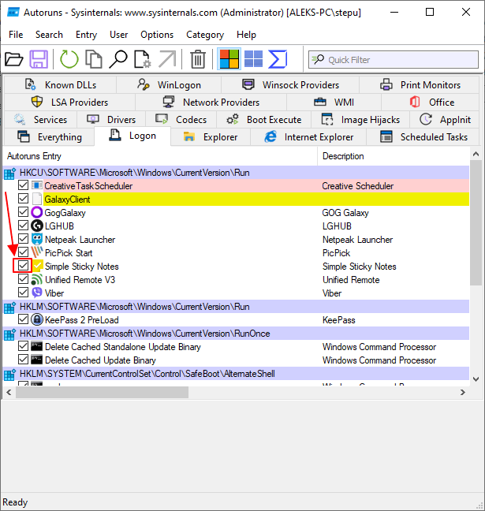Click the Autoruns app icon in title bar
This screenshot has width=485, height=511.
pyautogui.click(x=13, y=13)
